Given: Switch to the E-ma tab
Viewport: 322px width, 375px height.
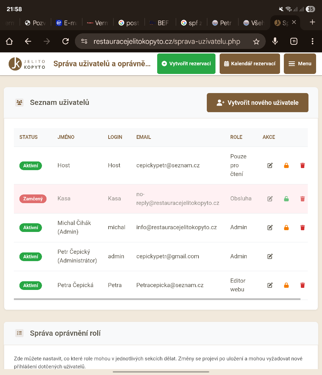Looking at the screenshot, I should [x=67, y=23].
